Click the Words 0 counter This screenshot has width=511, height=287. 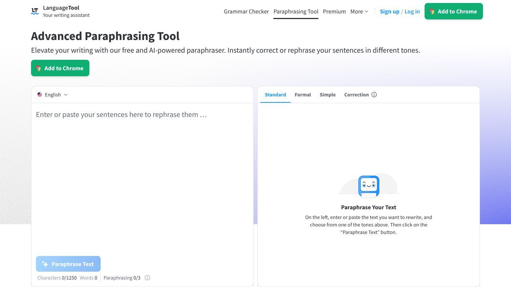[88, 278]
